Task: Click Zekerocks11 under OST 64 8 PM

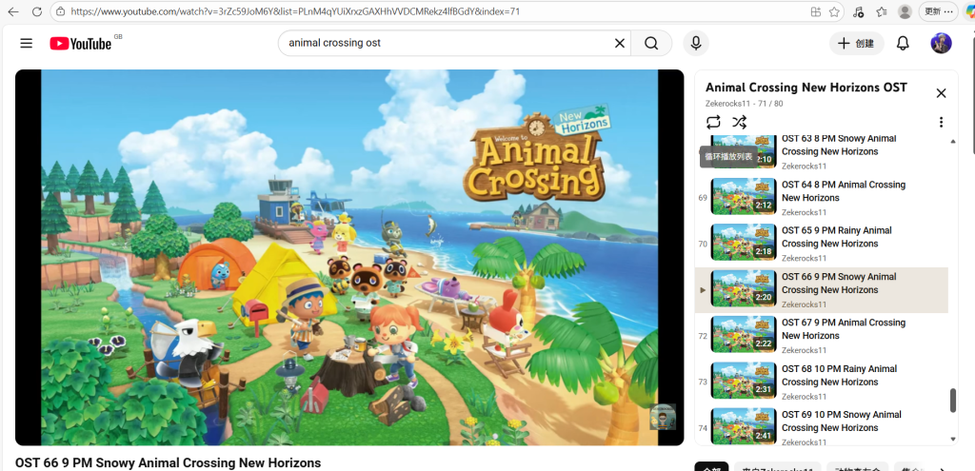Action: tap(804, 212)
